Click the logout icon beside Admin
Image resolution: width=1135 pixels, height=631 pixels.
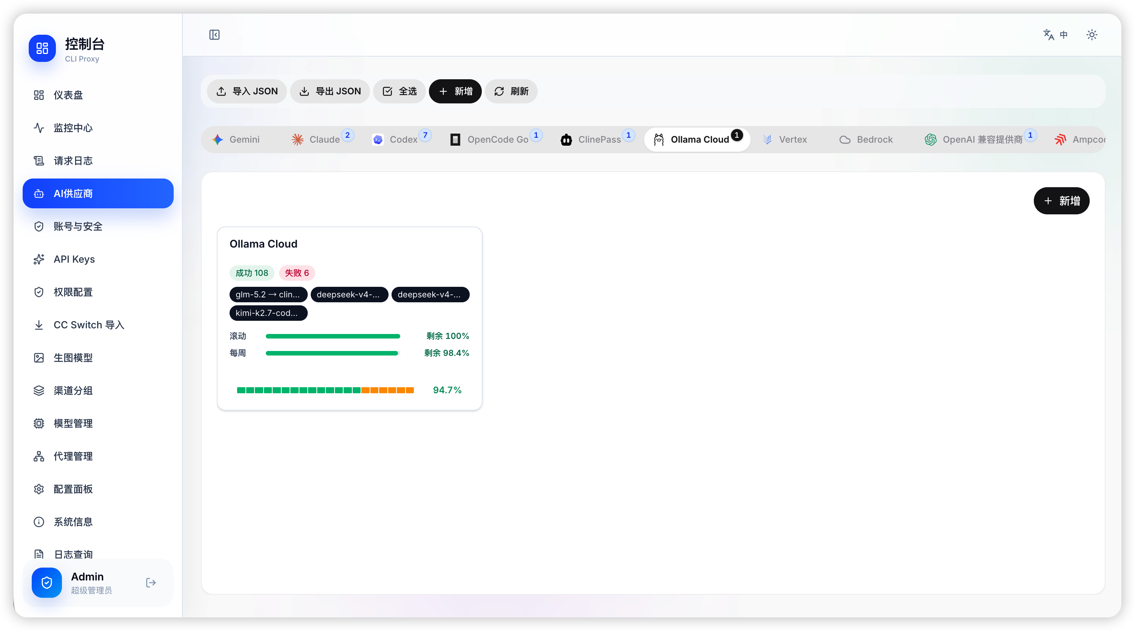151,583
